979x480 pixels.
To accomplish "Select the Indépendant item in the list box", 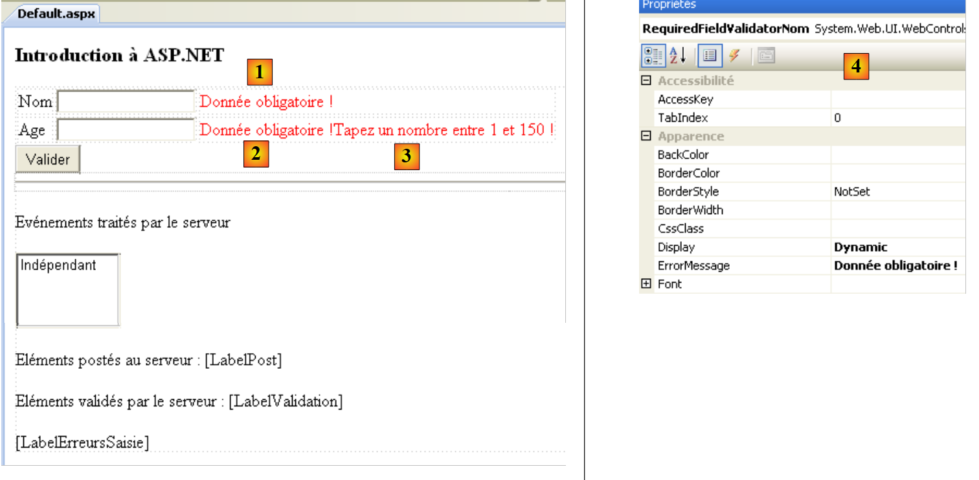I will pos(58,265).
